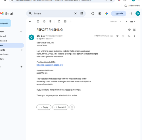Add an emoji reaction beside the star
142x140 pixels.
click(x=123, y=36)
